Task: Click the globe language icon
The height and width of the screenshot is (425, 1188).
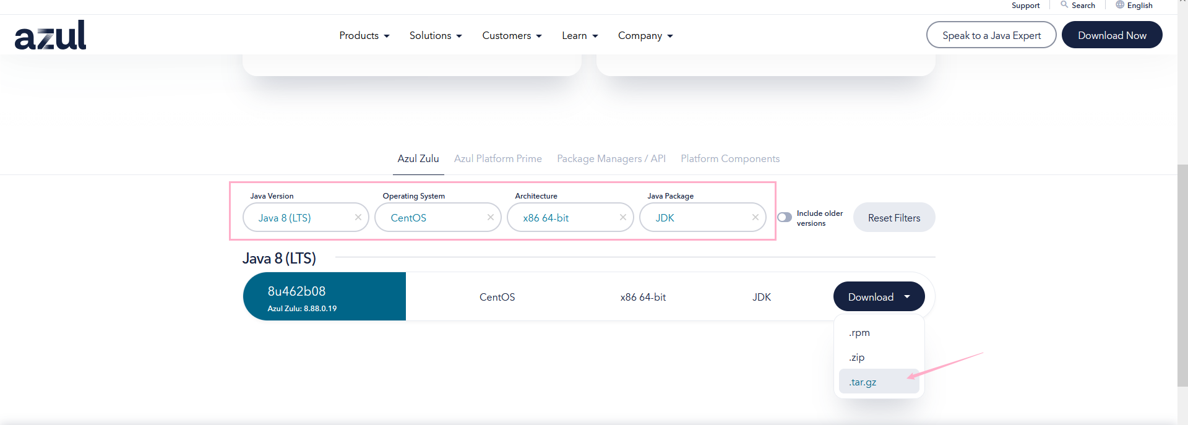Action: click(1120, 5)
